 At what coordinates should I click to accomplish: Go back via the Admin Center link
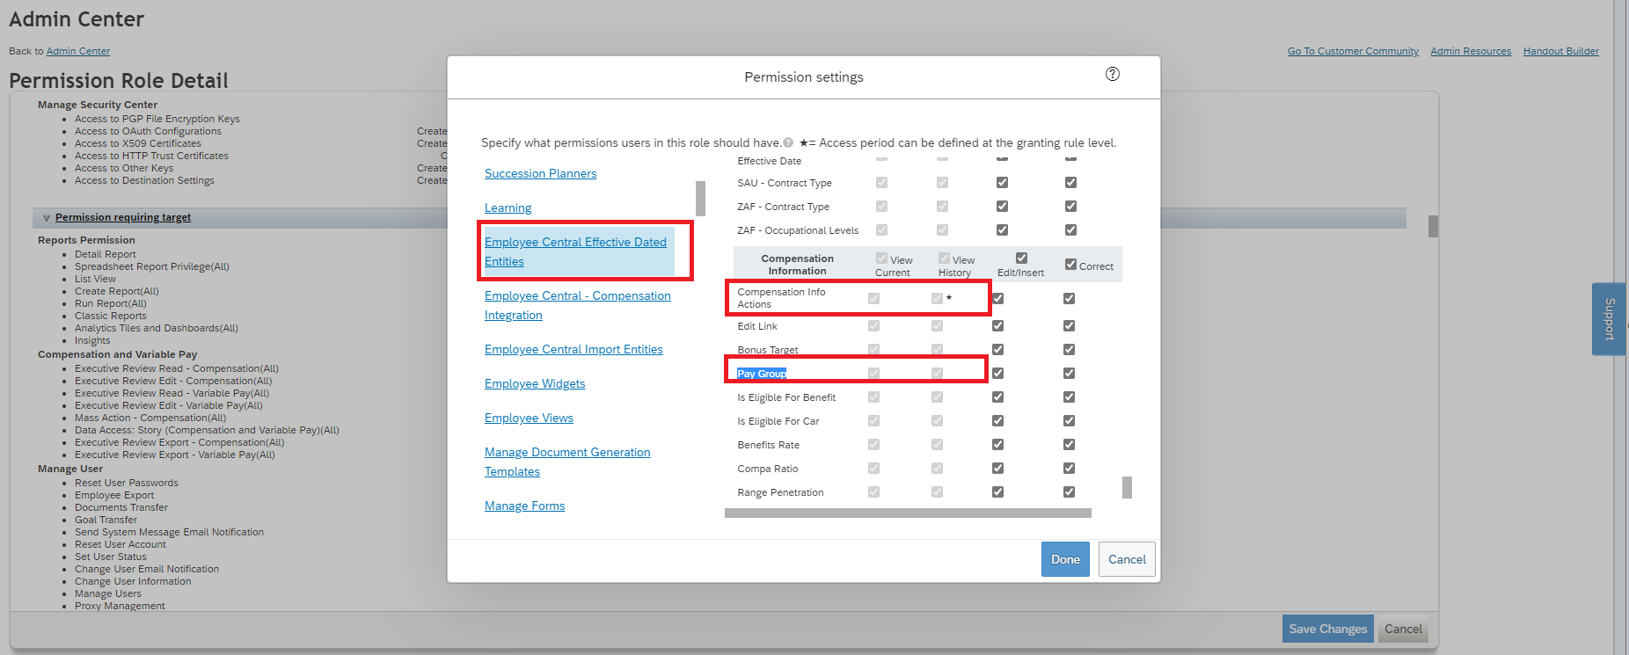point(78,51)
